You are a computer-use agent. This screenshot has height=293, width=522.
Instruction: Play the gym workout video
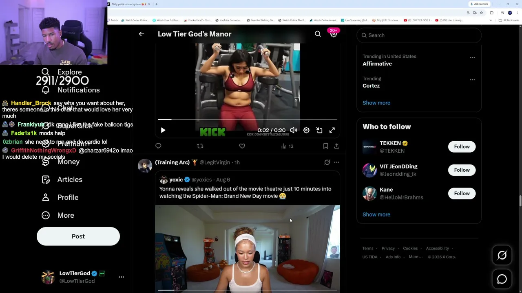tap(163, 130)
